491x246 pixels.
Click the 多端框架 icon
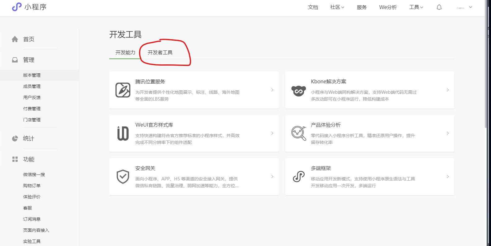pos(298,177)
